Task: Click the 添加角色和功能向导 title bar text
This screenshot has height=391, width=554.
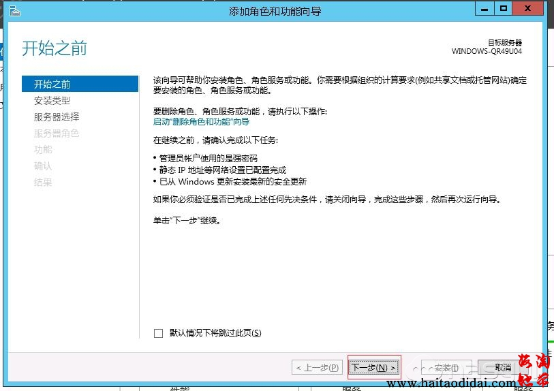Action: tap(275, 11)
